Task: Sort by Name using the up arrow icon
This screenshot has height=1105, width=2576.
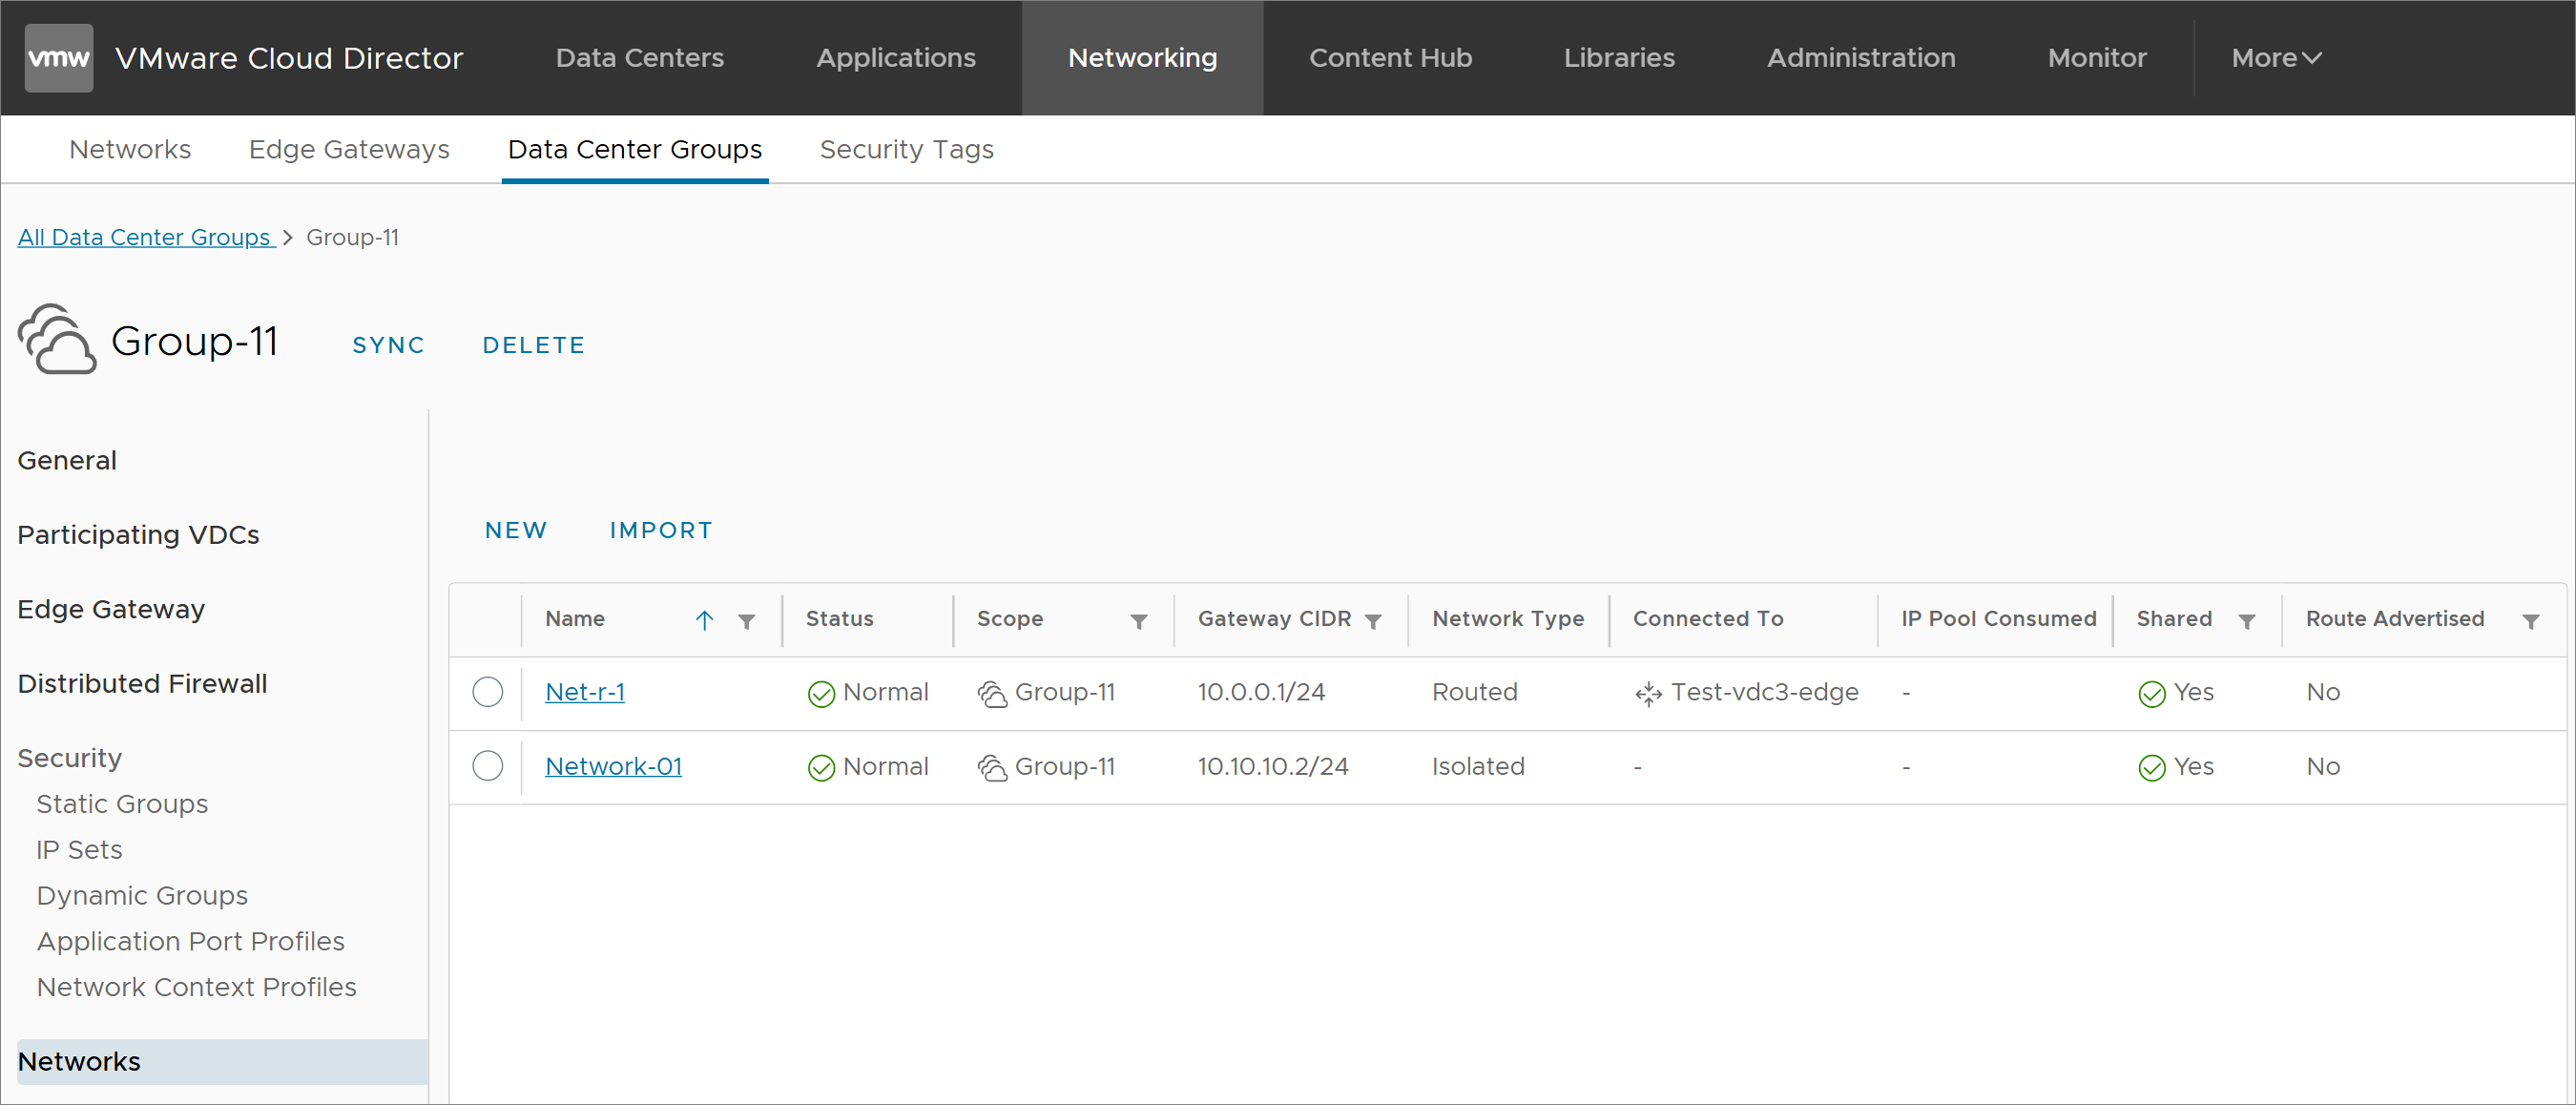Action: click(704, 620)
